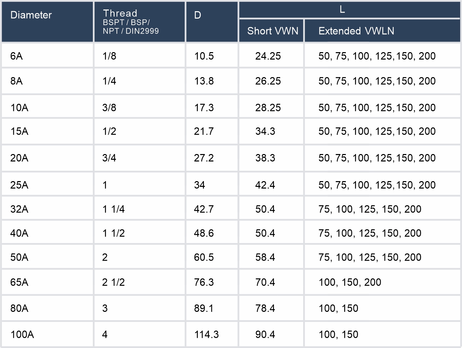Select the 90.4 short length cell
The height and width of the screenshot is (348, 462).
tap(265, 334)
